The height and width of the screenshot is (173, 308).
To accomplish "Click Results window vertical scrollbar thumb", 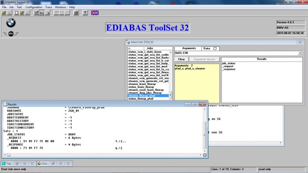I will tap(204, 135).
